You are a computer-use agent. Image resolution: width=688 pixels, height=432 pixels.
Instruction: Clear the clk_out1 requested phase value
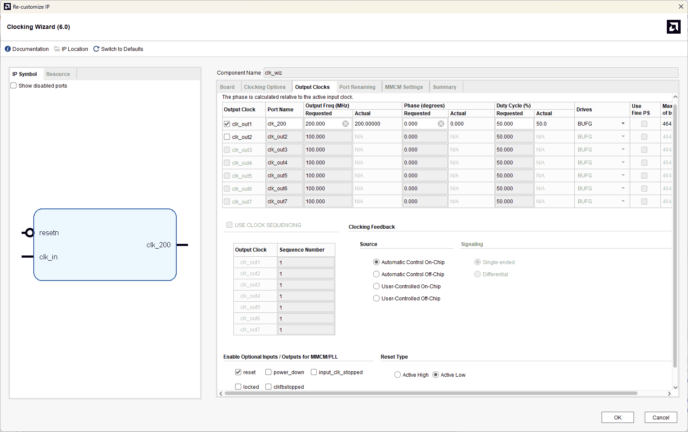[441, 124]
